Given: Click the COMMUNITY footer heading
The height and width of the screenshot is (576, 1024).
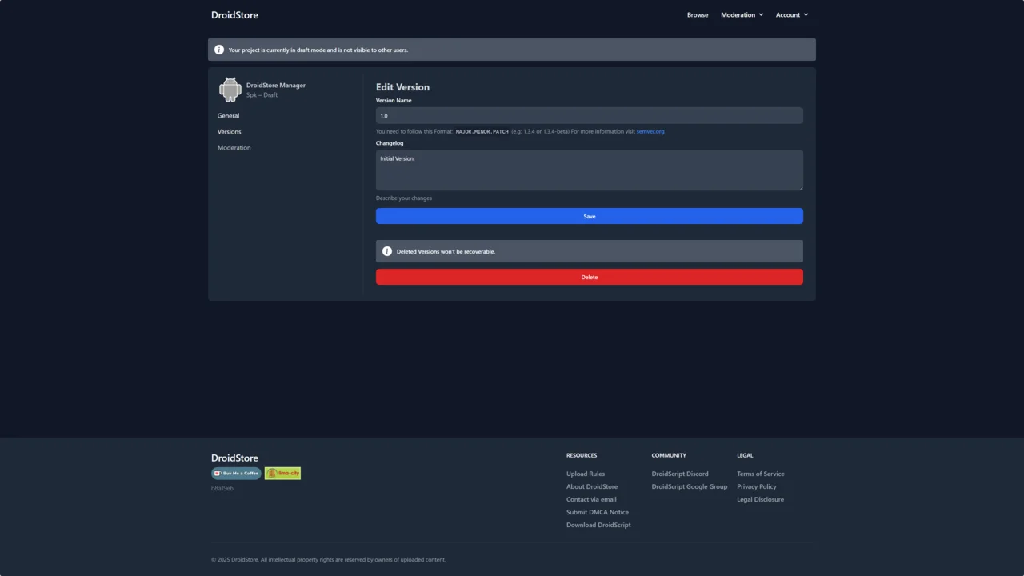Looking at the screenshot, I should click(669, 455).
